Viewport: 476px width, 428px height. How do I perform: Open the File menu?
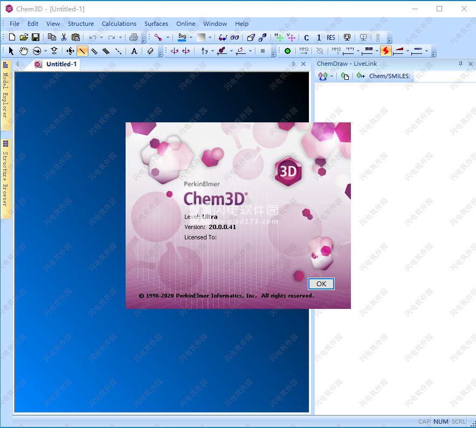pyautogui.click(x=15, y=24)
